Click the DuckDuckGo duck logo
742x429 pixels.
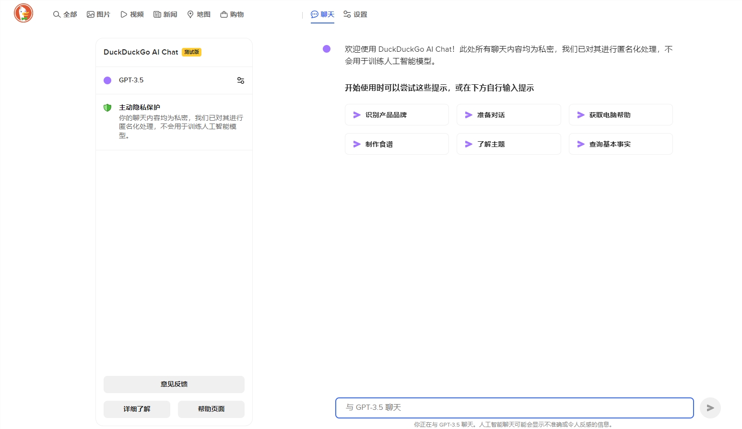24,13
